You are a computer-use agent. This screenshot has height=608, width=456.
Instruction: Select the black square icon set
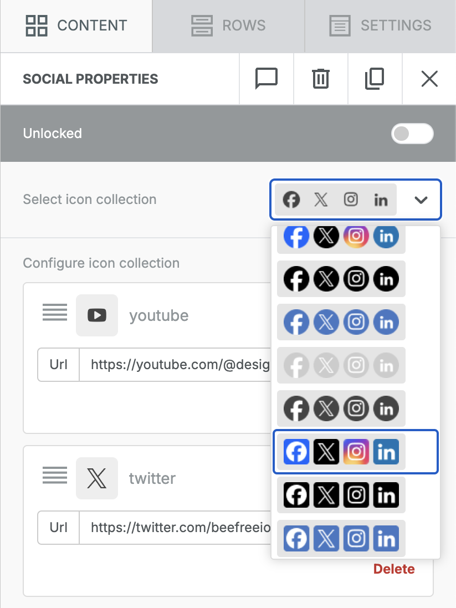[341, 495]
